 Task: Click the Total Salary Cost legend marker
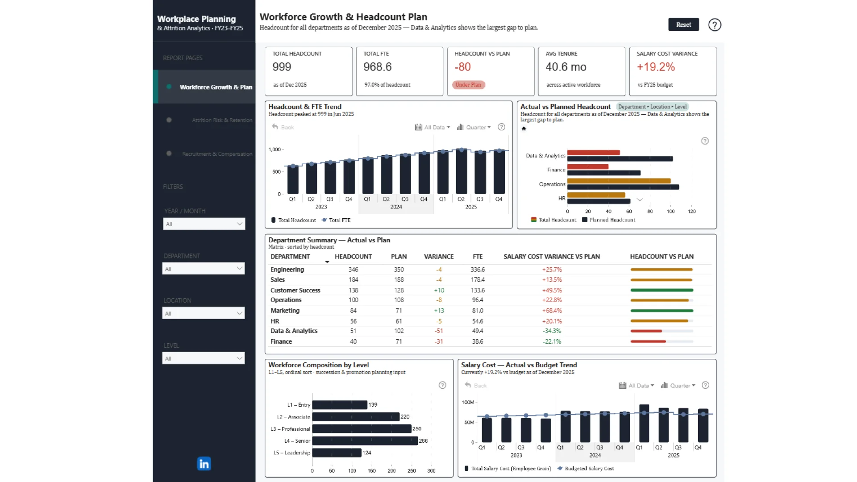466,469
